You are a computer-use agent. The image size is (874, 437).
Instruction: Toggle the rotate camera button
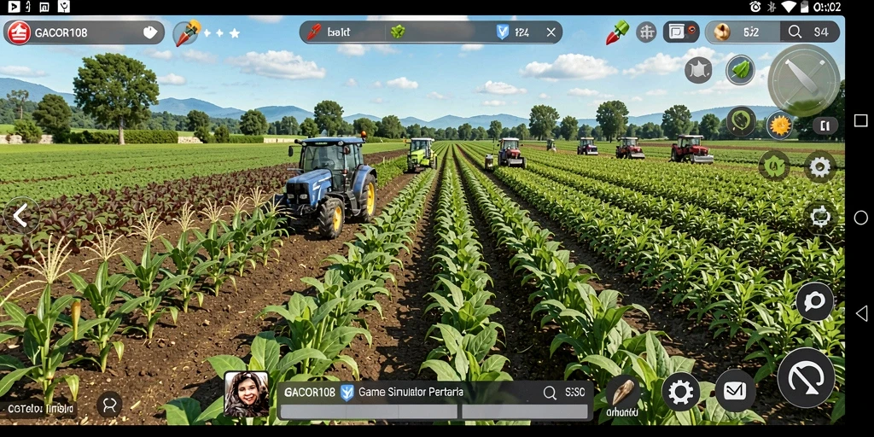(820, 216)
